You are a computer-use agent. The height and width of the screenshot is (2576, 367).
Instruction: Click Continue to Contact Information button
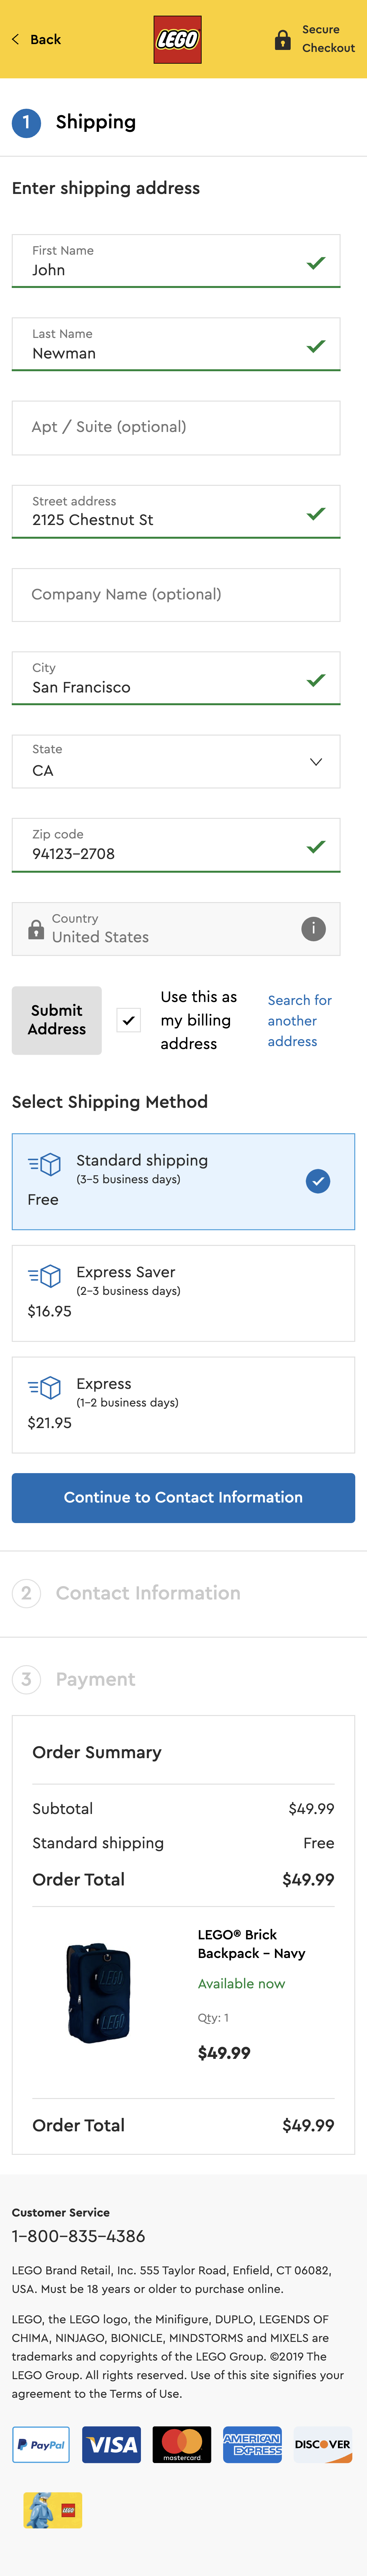point(183,1497)
